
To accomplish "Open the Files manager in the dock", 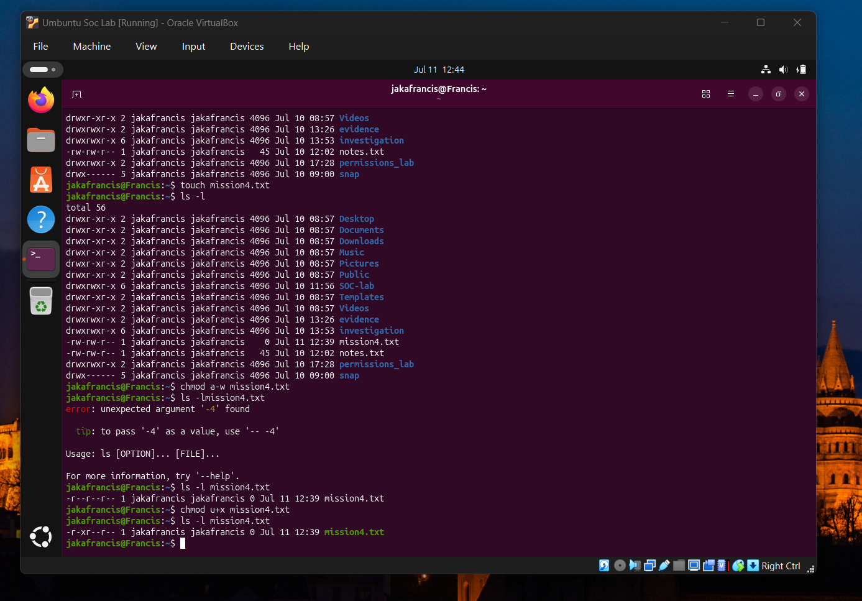I will tap(41, 140).
